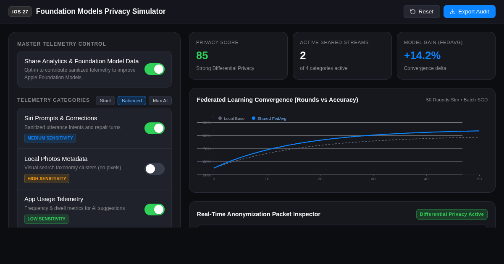Click x-axis label 20 on convergence chart
Image resolution: width=504 pixels, height=264 pixels.
click(320, 179)
